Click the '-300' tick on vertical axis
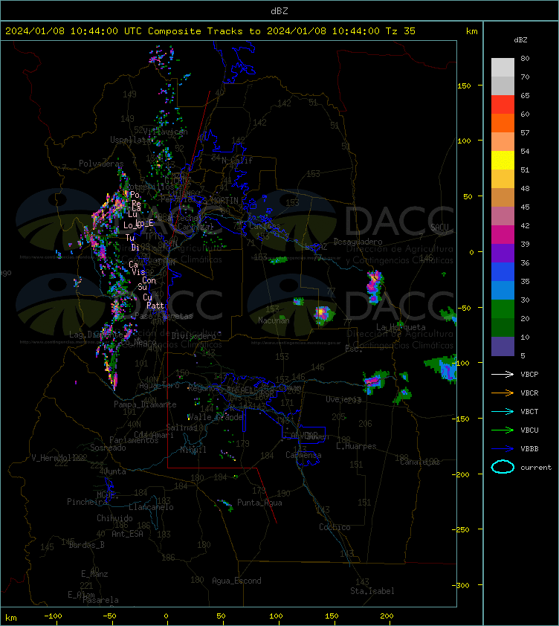Image resolution: width=559 pixels, height=626 pixels. [x=462, y=585]
